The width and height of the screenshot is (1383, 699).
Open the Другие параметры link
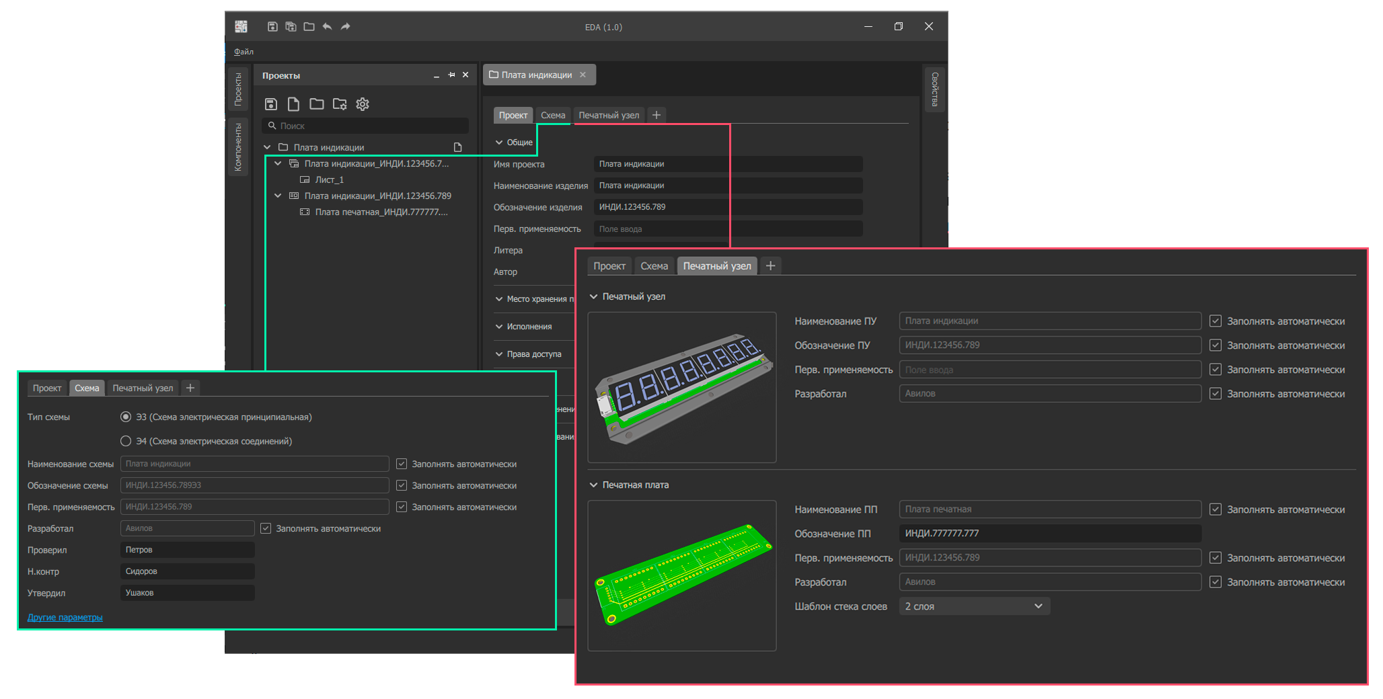(65, 617)
